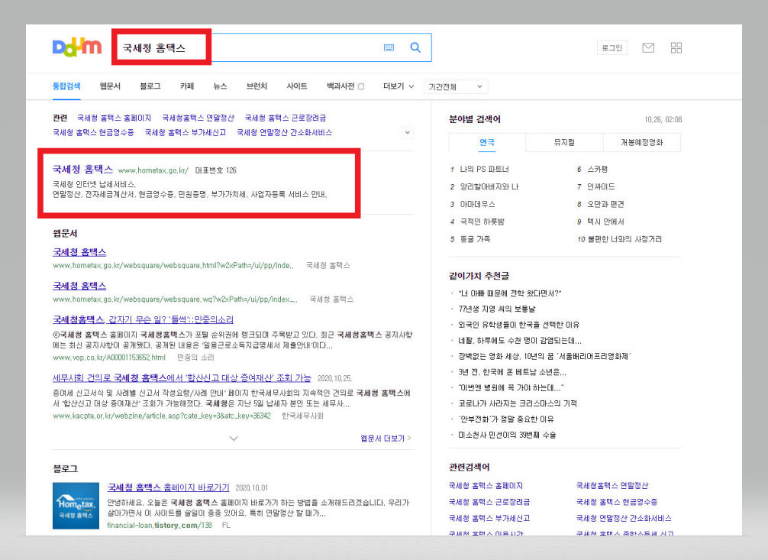The width and height of the screenshot is (768, 560).
Task: Switch to the 사이트 tab
Action: (x=297, y=86)
